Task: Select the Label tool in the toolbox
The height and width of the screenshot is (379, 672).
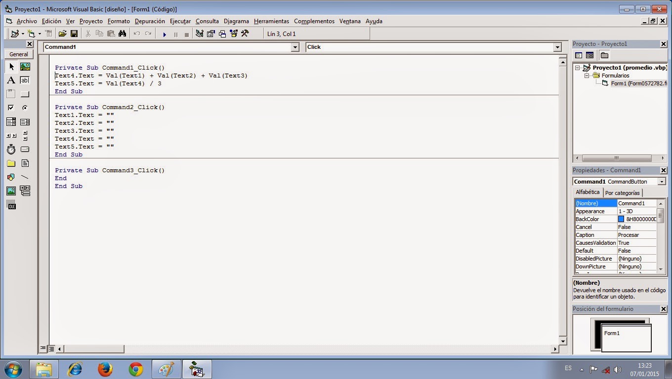Action: click(x=11, y=80)
